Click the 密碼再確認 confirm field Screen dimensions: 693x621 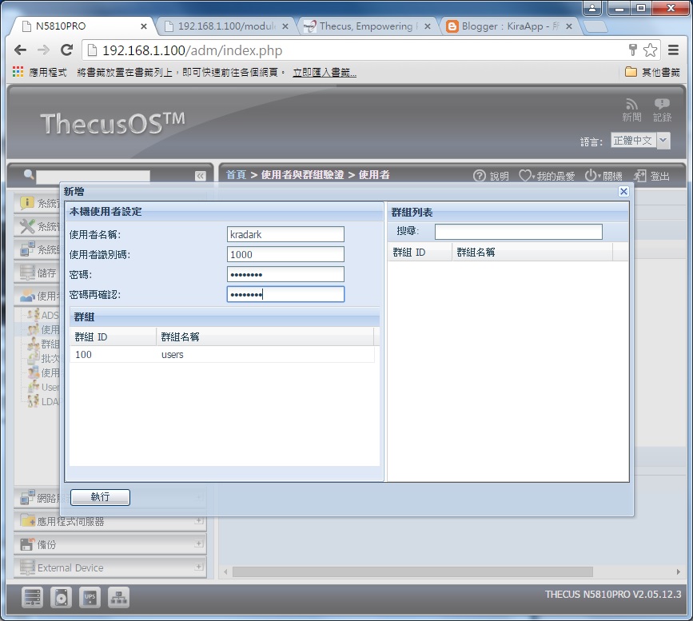pyautogui.click(x=285, y=294)
